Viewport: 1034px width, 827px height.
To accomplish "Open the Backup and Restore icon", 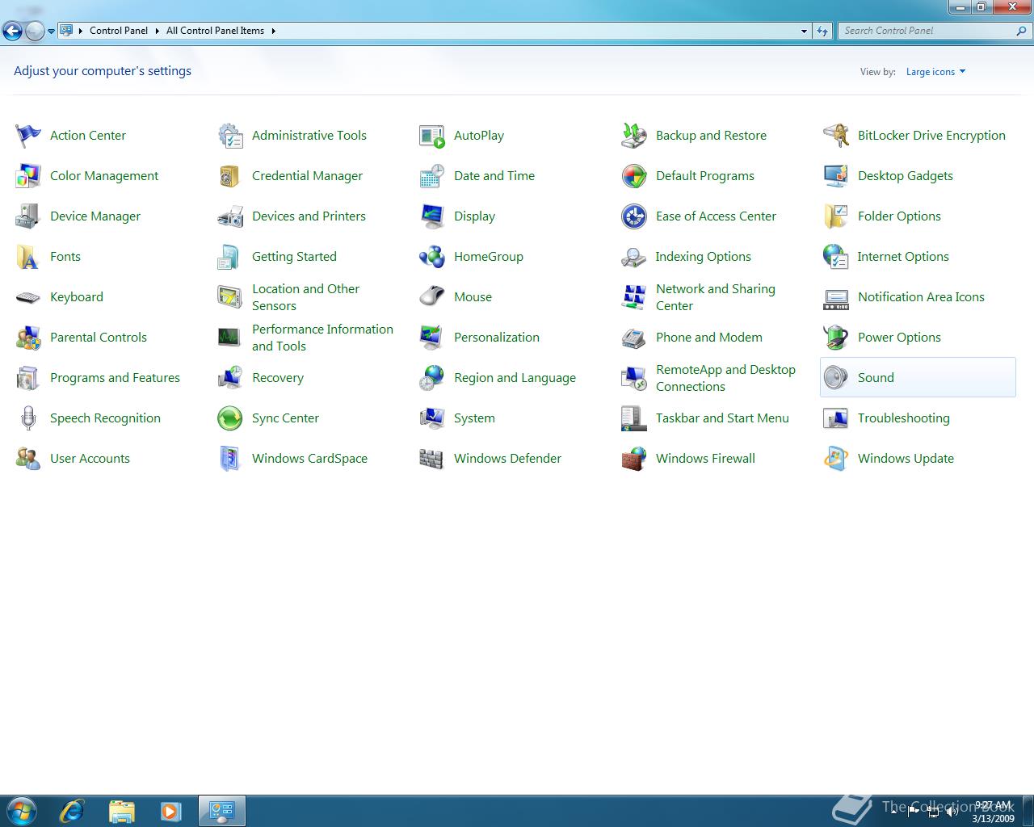I will tap(634, 136).
